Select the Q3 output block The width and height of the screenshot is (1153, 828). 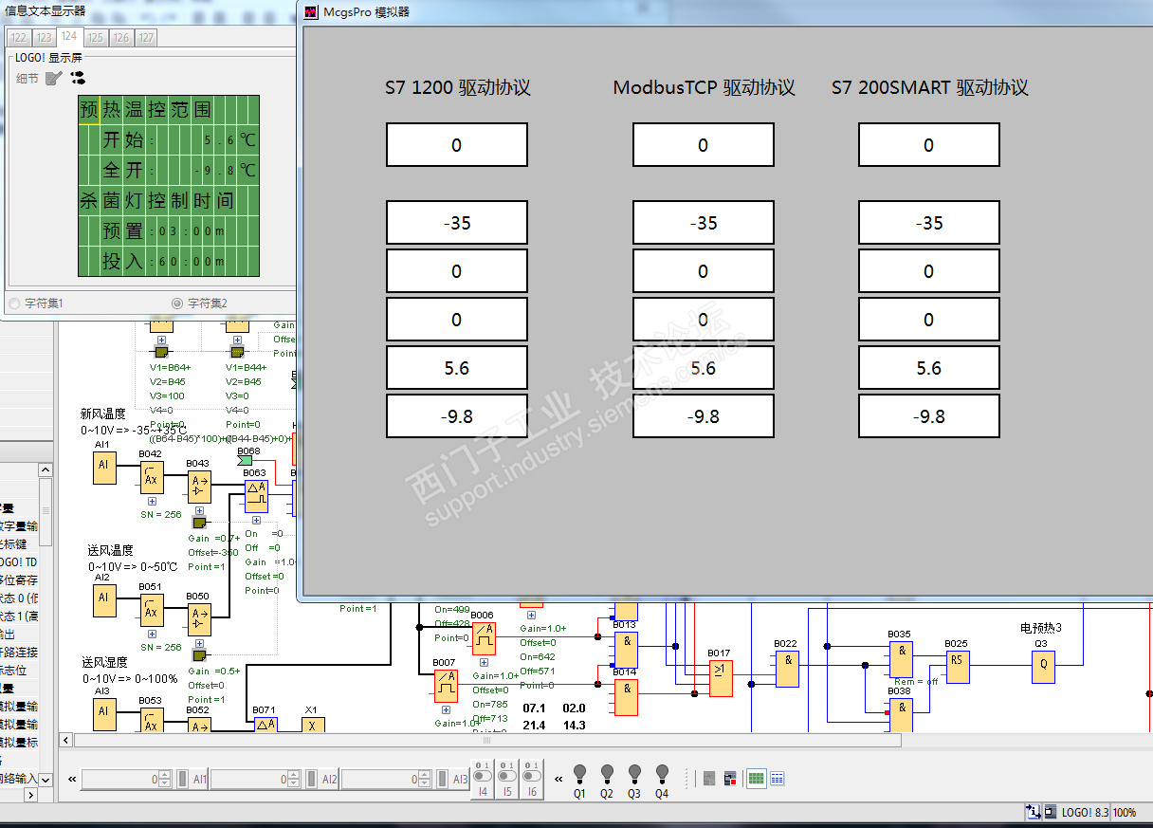[1043, 667]
